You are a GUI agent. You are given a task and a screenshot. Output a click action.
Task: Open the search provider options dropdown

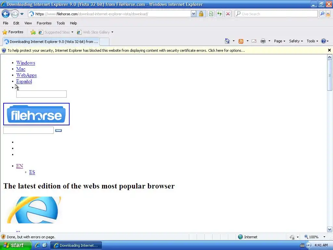pos(328,14)
